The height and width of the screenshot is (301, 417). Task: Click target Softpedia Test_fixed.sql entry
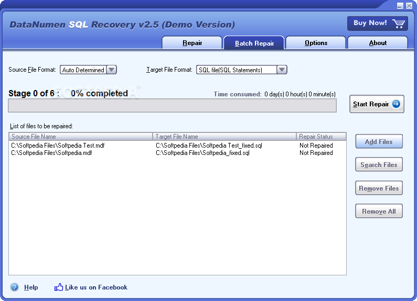[209, 146]
